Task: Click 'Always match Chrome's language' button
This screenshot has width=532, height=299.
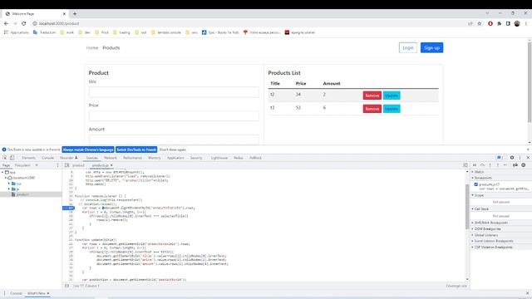Action: [x=88, y=149]
